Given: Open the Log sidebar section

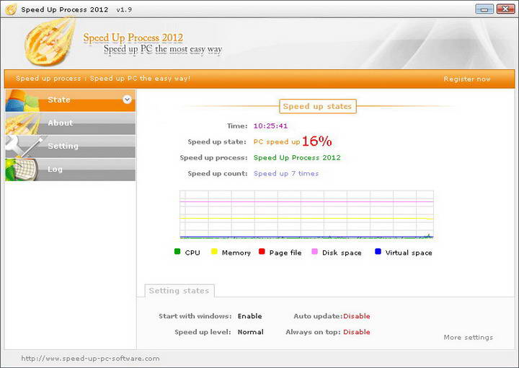Looking at the screenshot, I should 70,170.
